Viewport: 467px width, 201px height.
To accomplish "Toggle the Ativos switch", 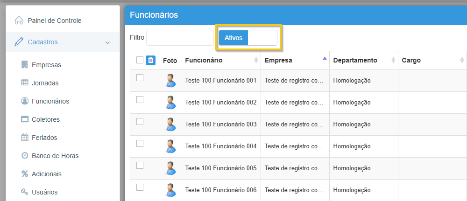I will click(x=248, y=38).
